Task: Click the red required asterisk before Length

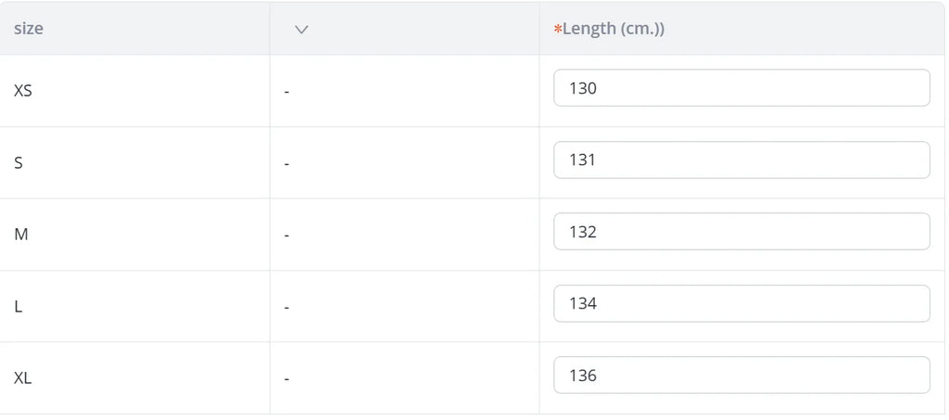Action: [x=558, y=30]
